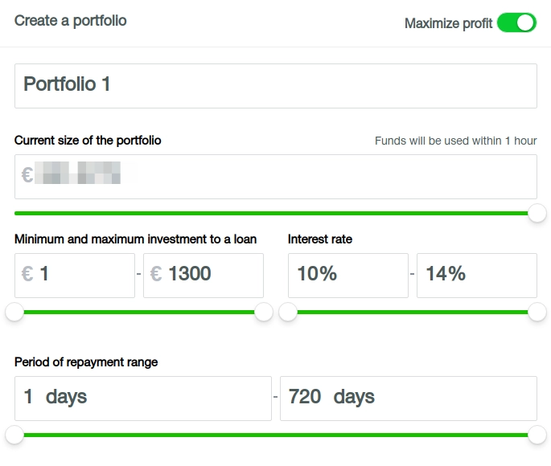
Task: Click the Maximize profit label text
Action: [x=448, y=23]
